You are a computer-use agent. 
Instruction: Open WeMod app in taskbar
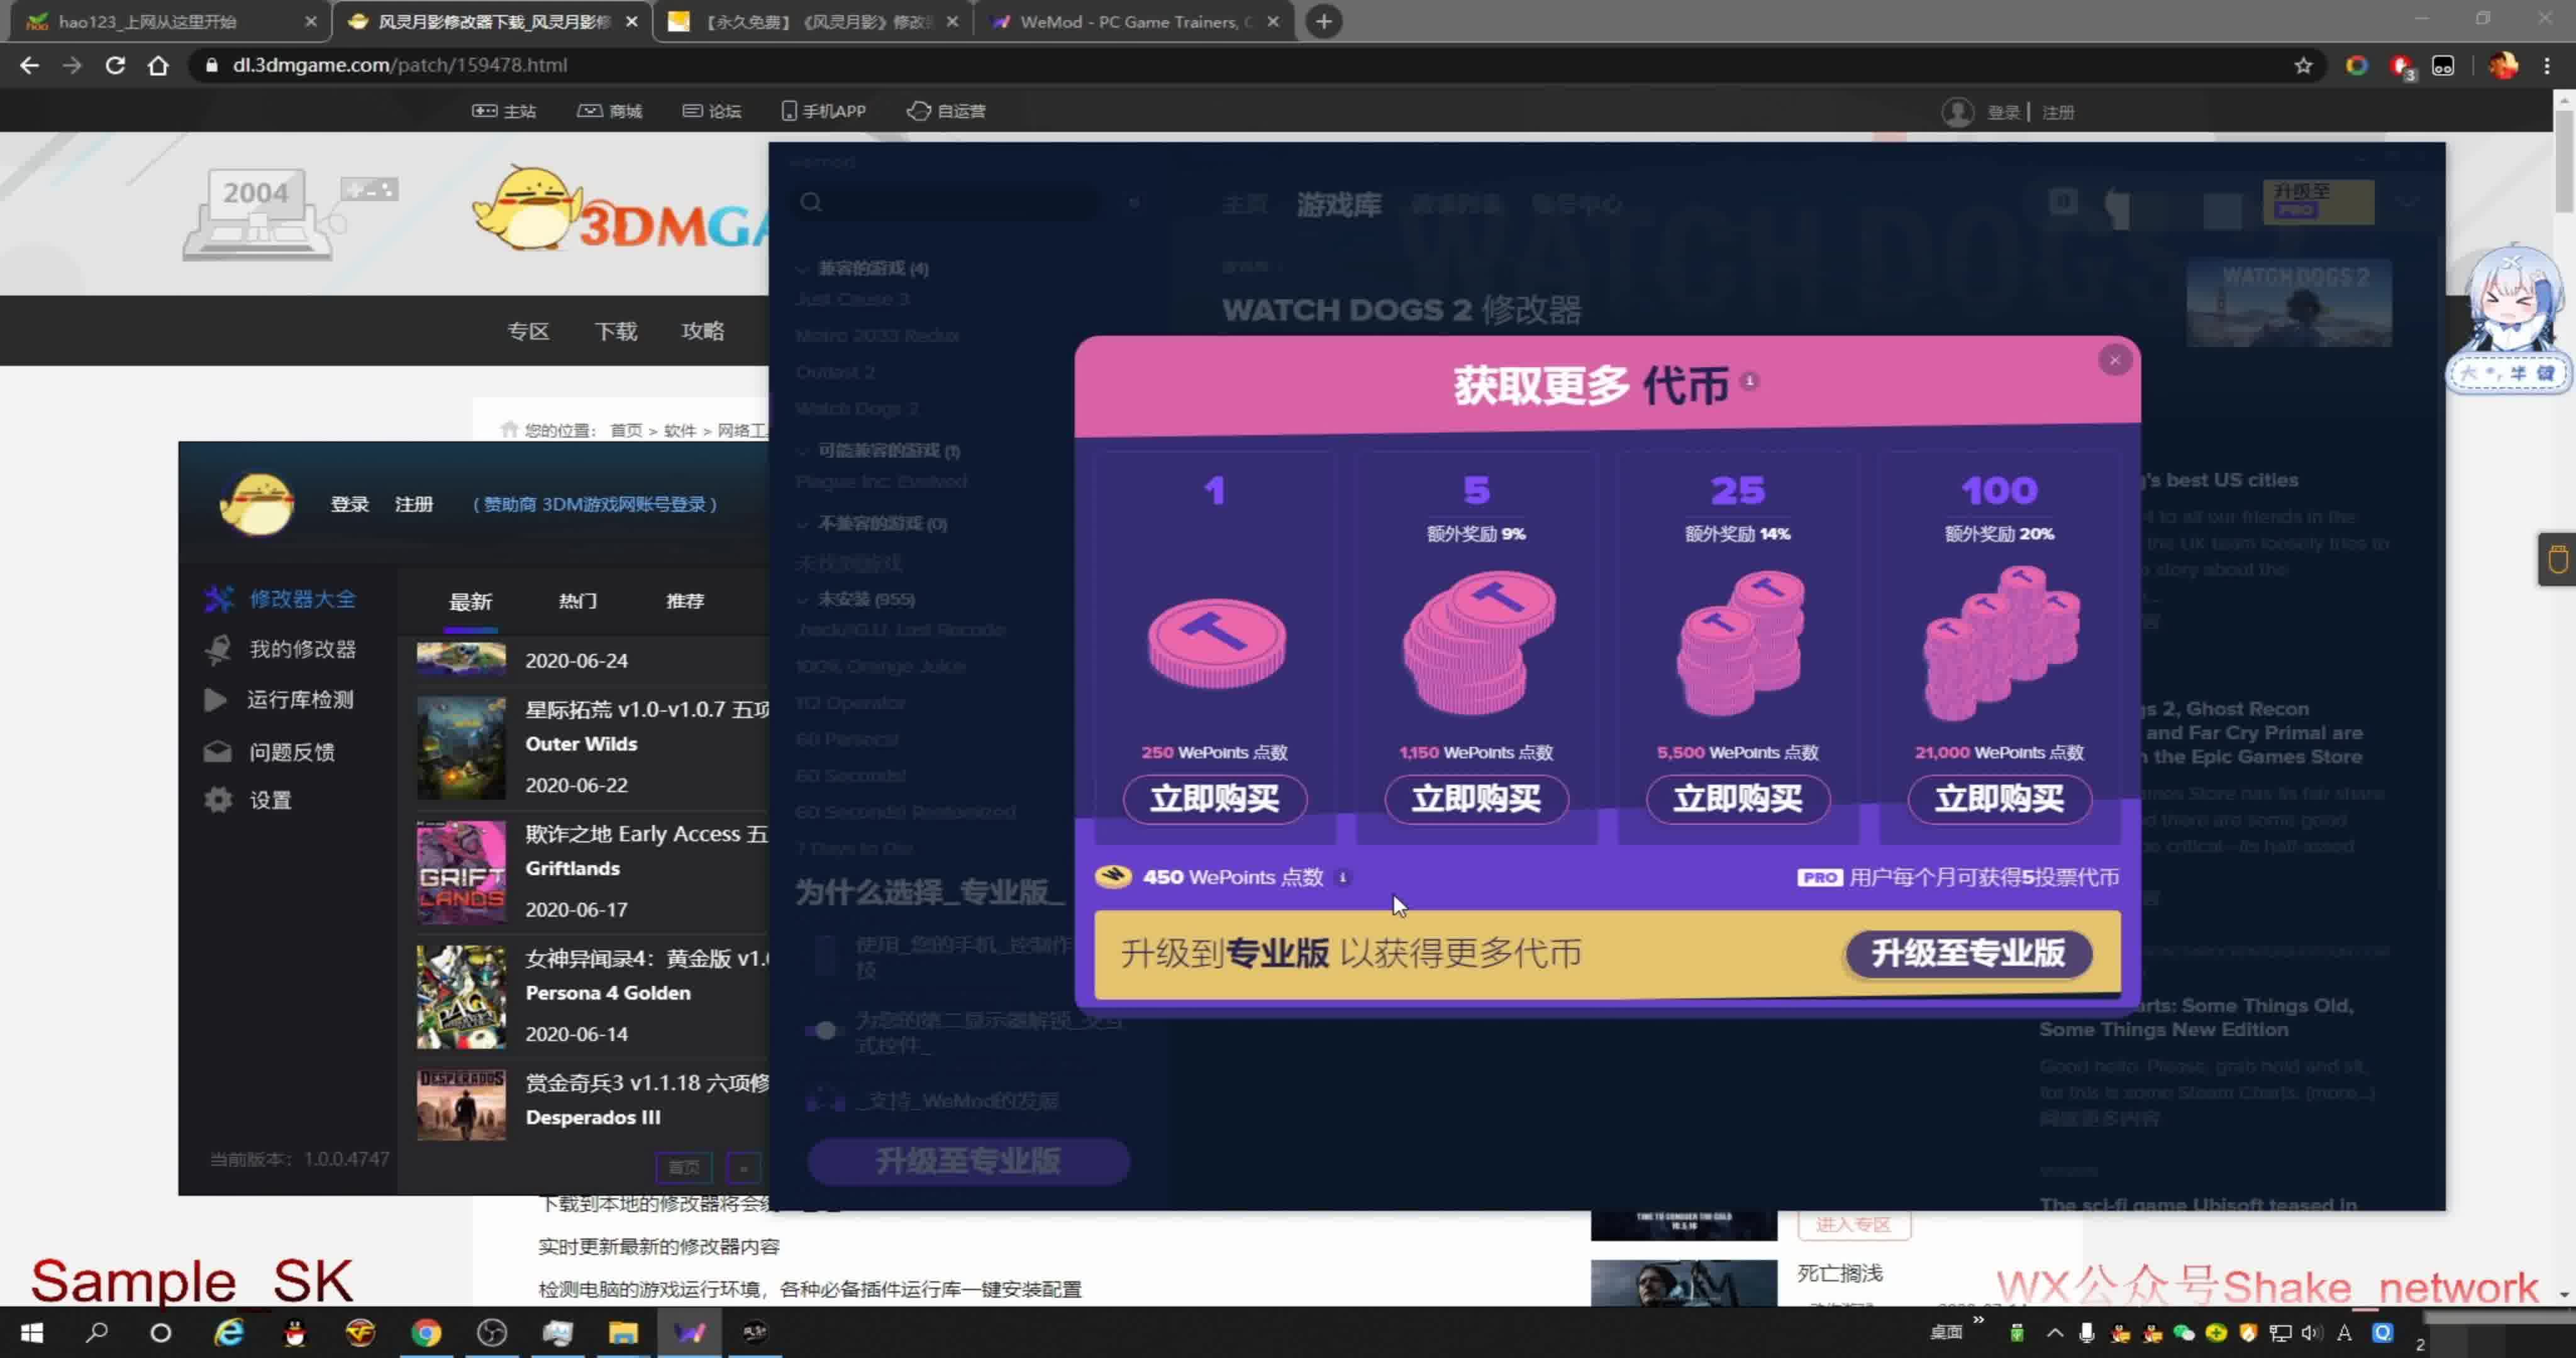click(689, 1332)
